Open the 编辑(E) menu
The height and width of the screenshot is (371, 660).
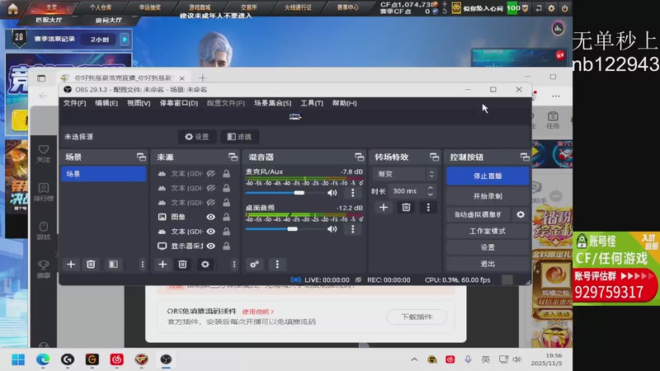point(106,103)
